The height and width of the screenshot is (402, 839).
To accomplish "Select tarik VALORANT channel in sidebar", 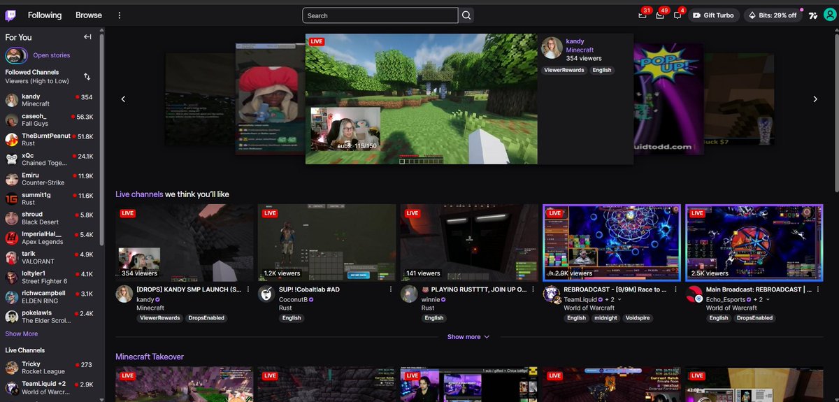I will [x=50, y=257].
